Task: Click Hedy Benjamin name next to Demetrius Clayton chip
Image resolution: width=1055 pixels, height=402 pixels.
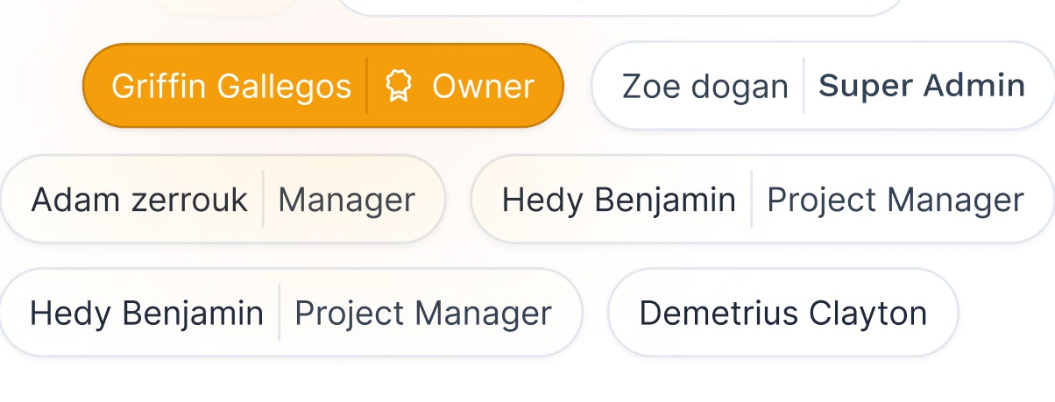Action: (146, 313)
